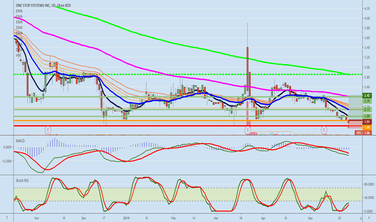Click the 80.0000 value on Stoch RSI scale
The width and height of the screenshot is (376, 222).
[x=369, y=184]
